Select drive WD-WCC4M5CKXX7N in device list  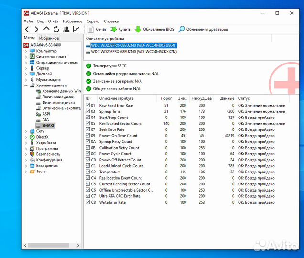point(131,52)
